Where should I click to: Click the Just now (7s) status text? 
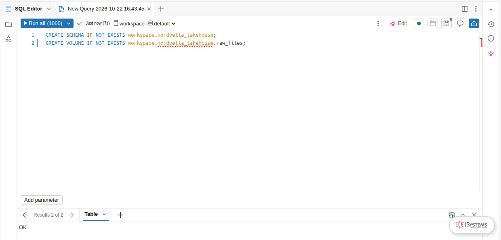click(98, 23)
